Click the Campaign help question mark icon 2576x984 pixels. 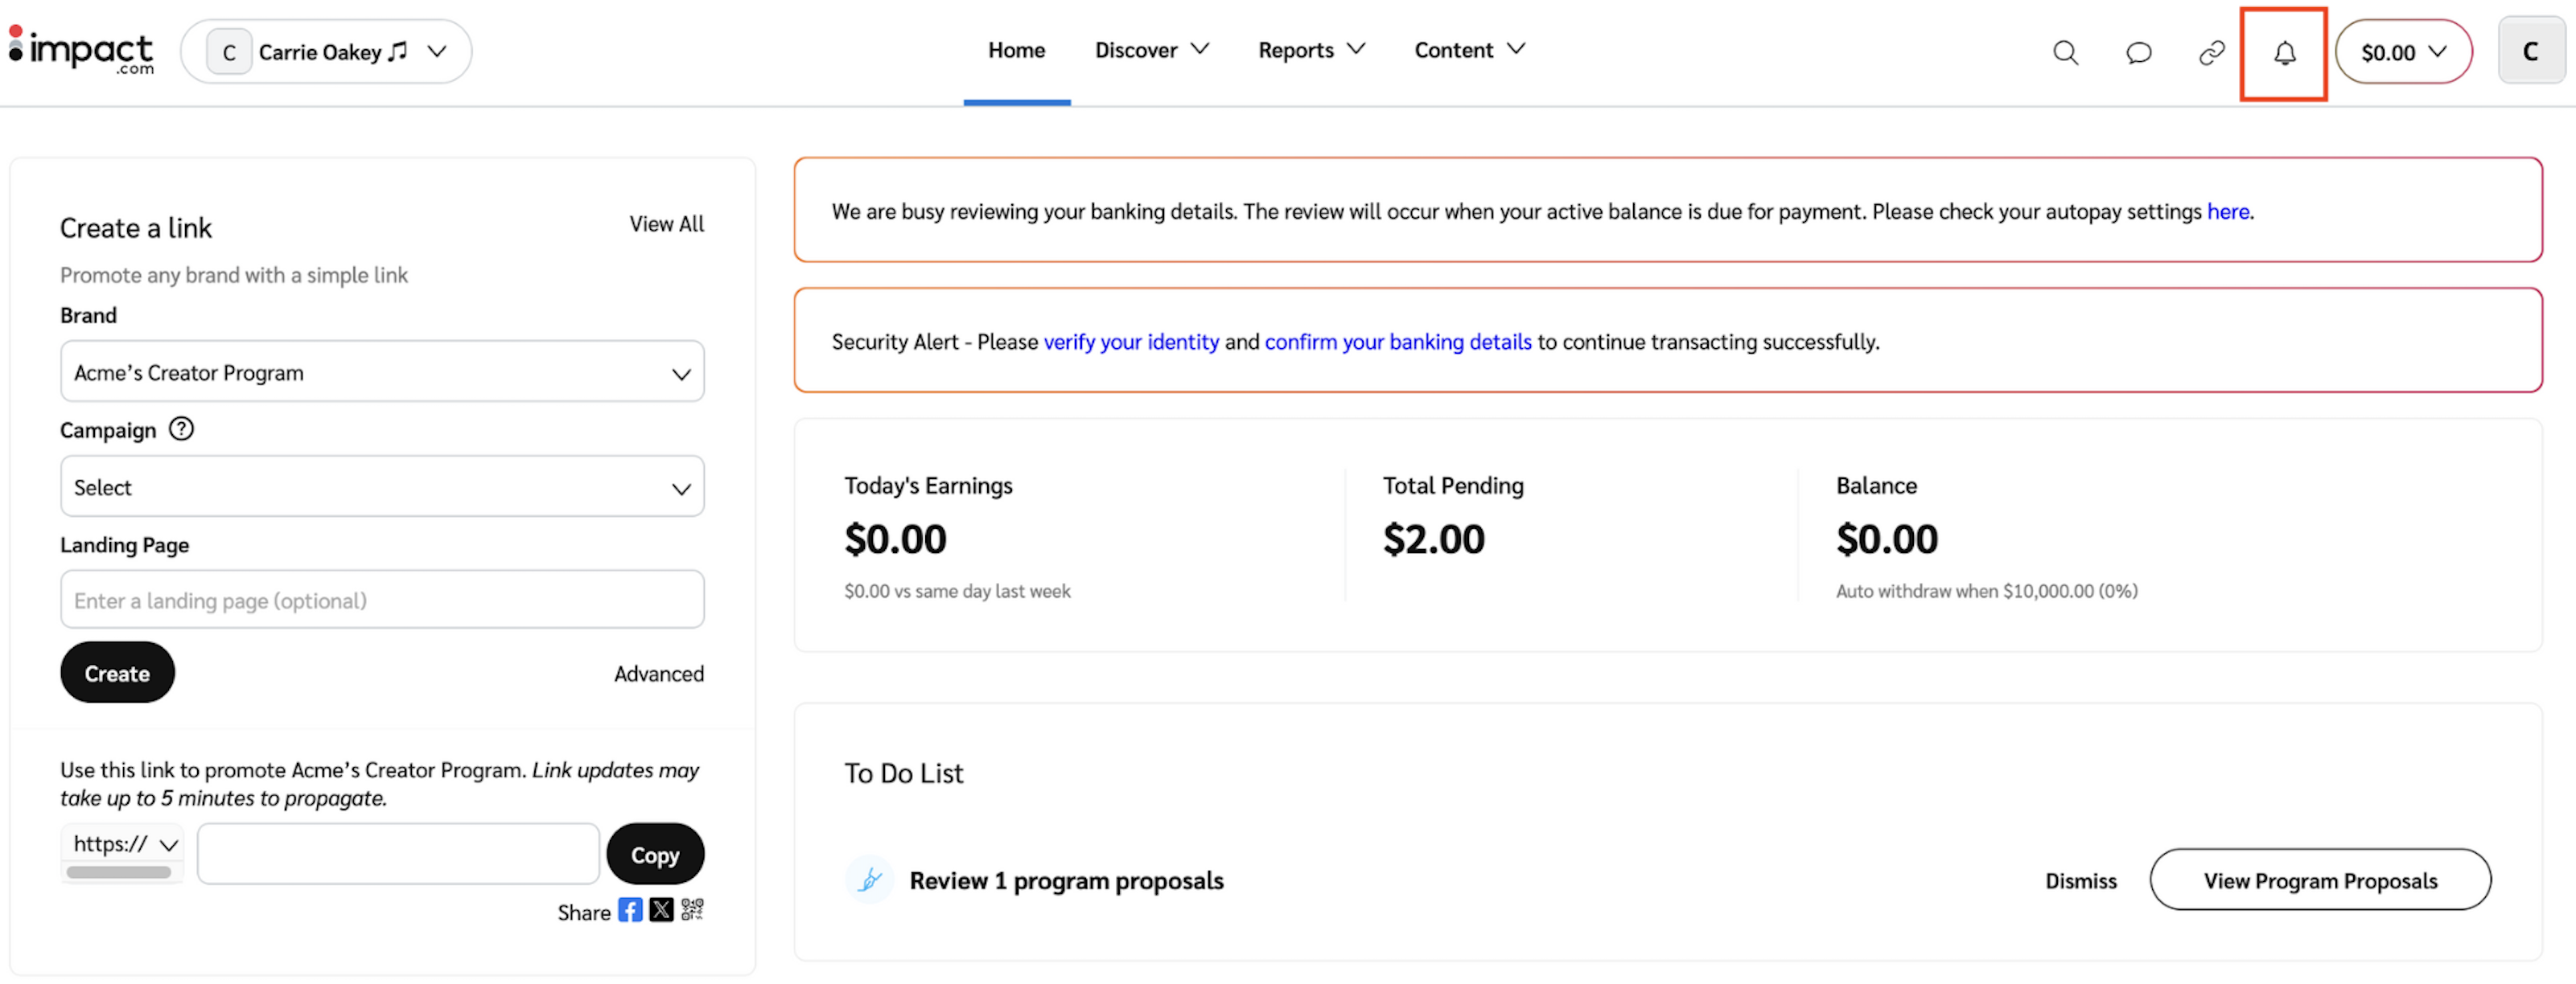[x=181, y=429]
